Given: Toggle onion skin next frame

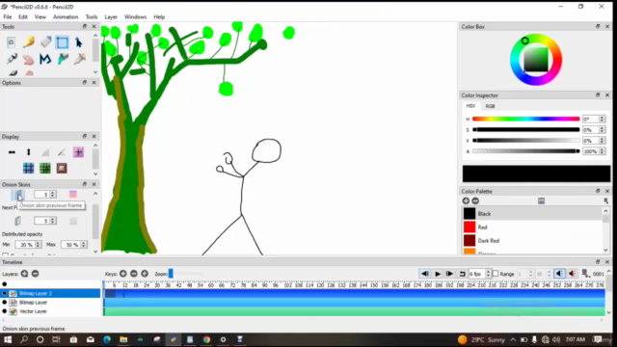Looking at the screenshot, I should (18, 221).
